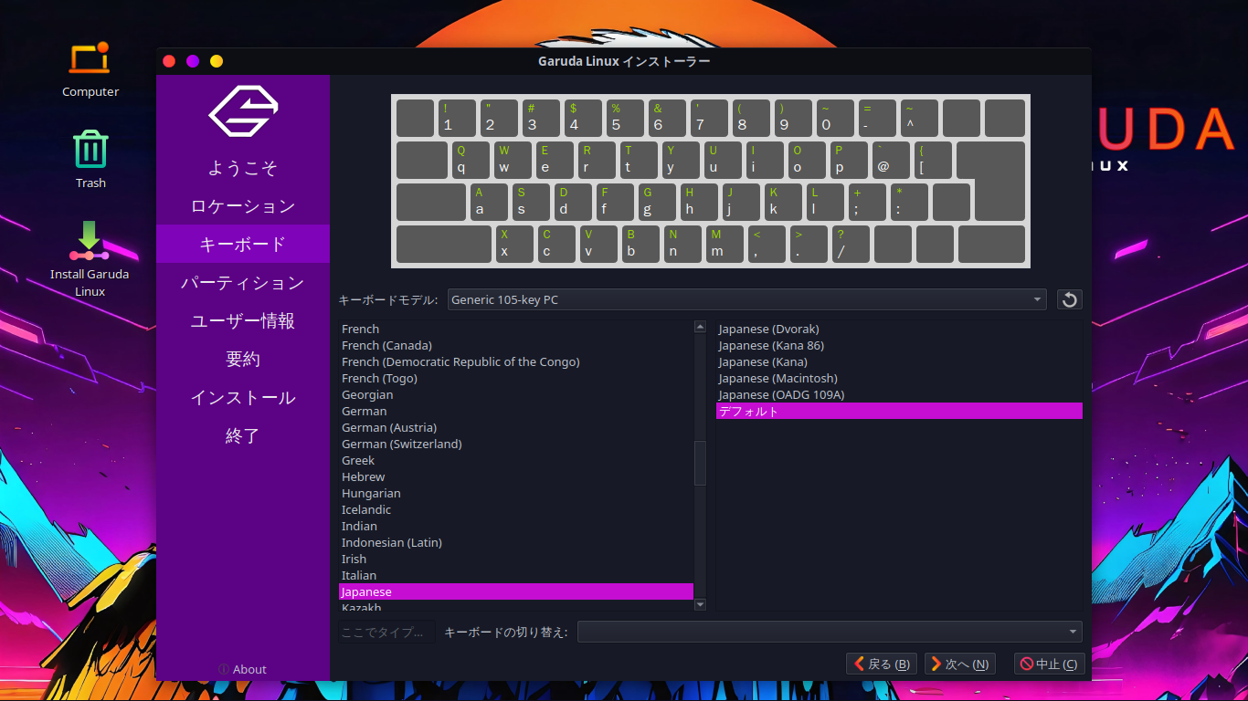This screenshot has width=1248, height=701.
Task: Go to the ロケーション step
Action: coord(243,206)
